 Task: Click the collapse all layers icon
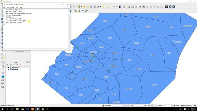click(20, 64)
